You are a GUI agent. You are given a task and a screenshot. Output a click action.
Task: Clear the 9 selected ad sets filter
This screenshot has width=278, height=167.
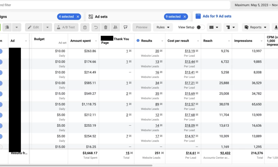click(x=185, y=17)
